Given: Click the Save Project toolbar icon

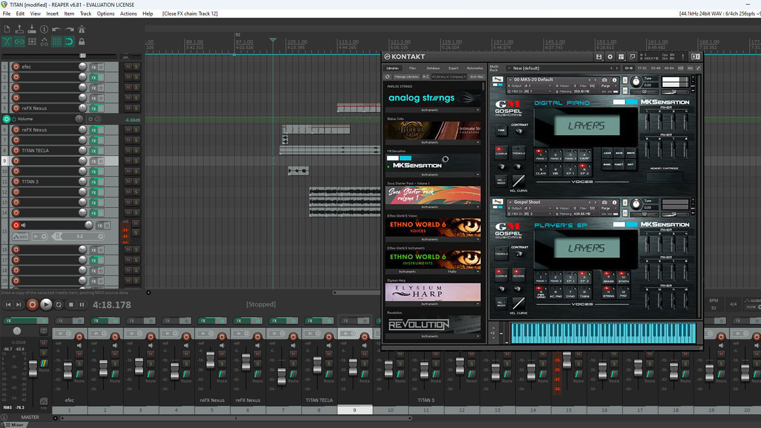Looking at the screenshot, I should (32, 29).
